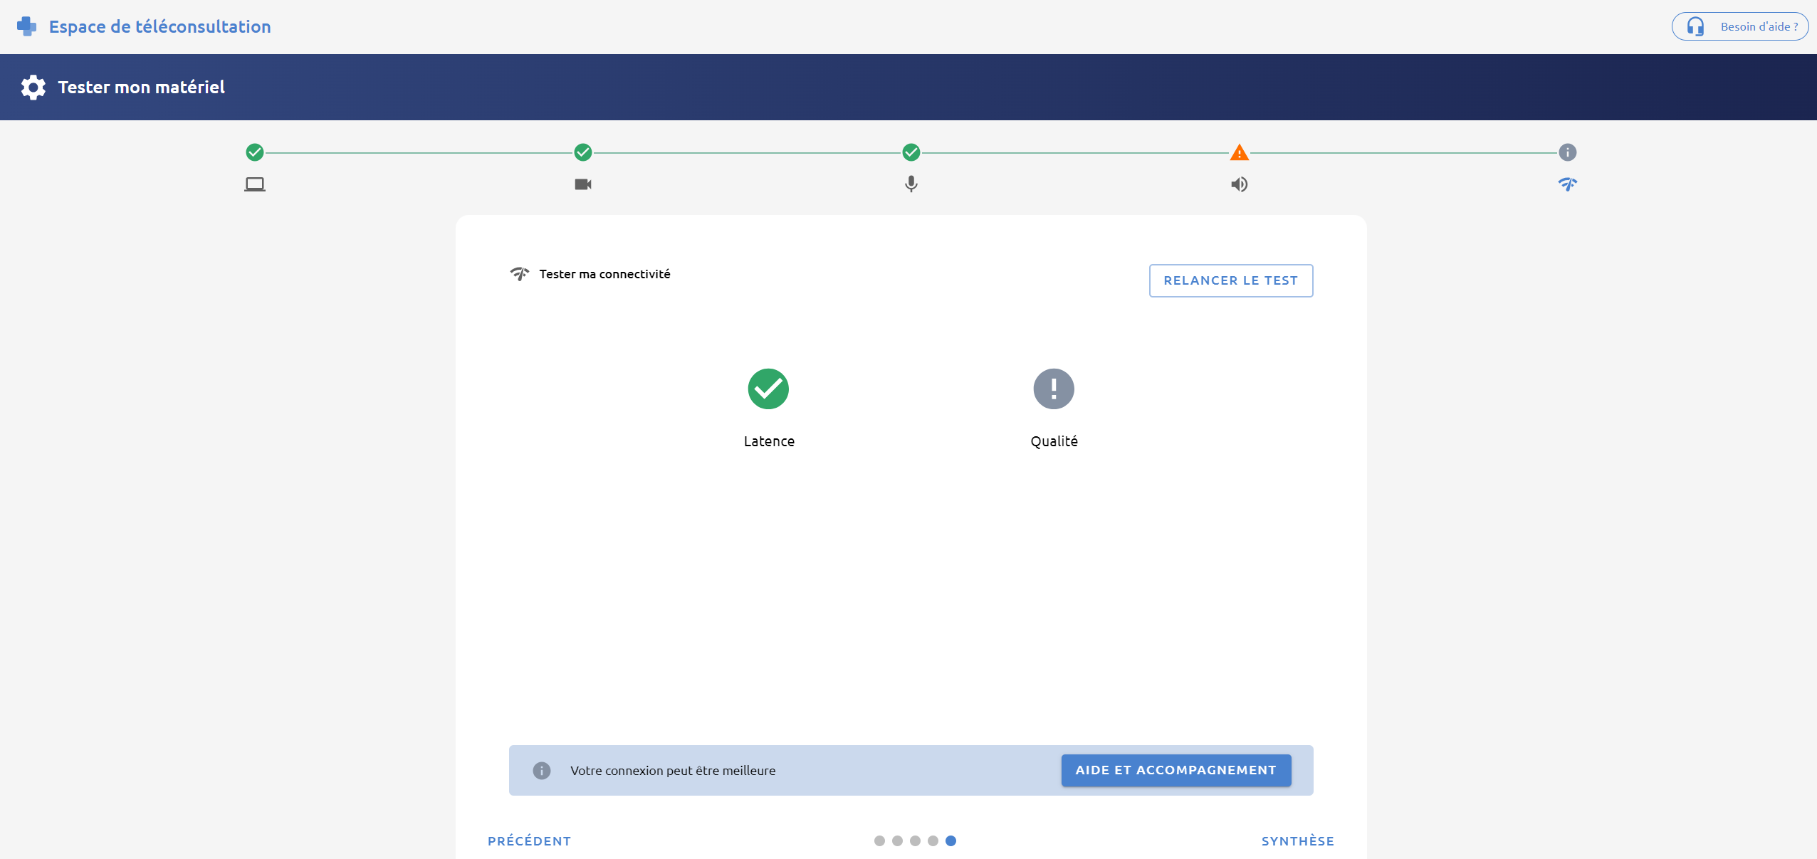Click the grey Qualité exclamation icon
The height and width of the screenshot is (859, 1817).
click(x=1054, y=389)
